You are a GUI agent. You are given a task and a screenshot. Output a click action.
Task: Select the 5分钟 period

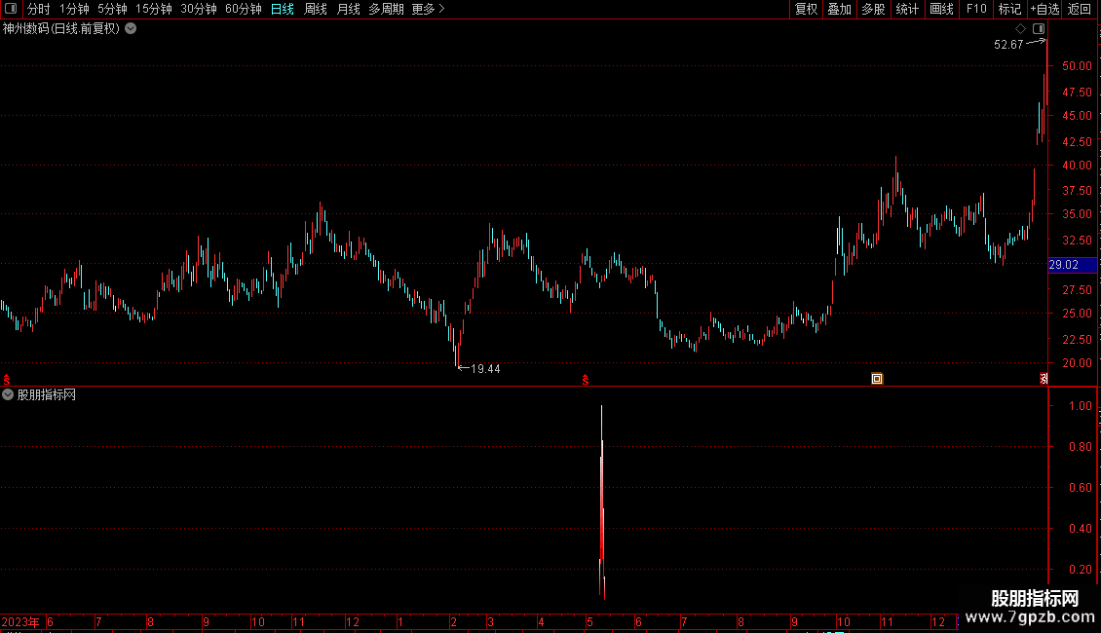coord(112,9)
